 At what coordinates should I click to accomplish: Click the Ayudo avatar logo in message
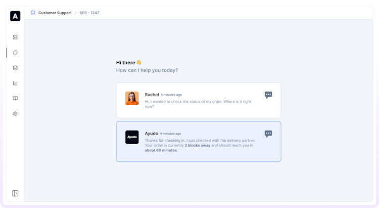pyautogui.click(x=132, y=137)
